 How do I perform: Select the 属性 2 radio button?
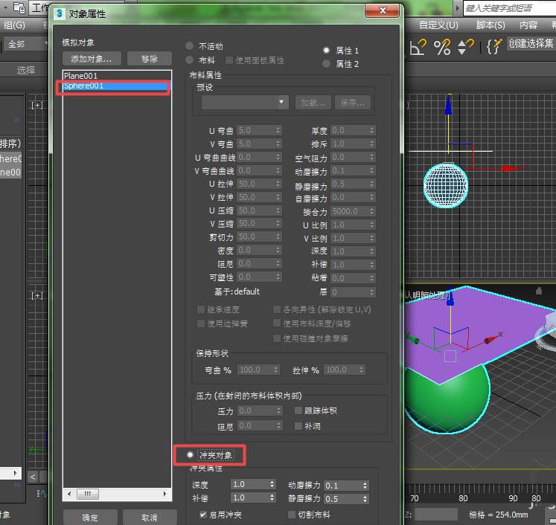click(x=326, y=64)
